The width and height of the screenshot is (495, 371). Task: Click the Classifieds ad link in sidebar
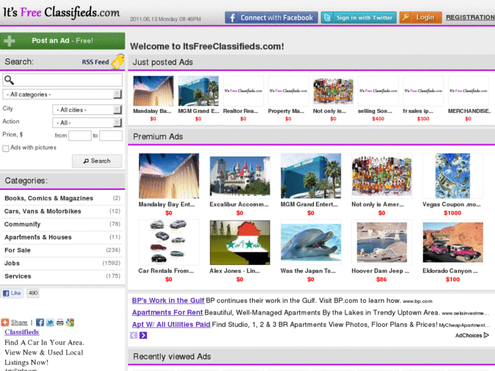pyautogui.click(x=22, y=332)
